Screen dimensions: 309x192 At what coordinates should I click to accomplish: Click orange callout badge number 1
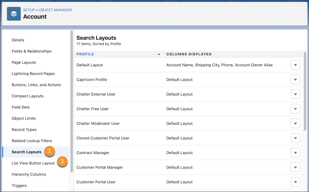[49, 151]
